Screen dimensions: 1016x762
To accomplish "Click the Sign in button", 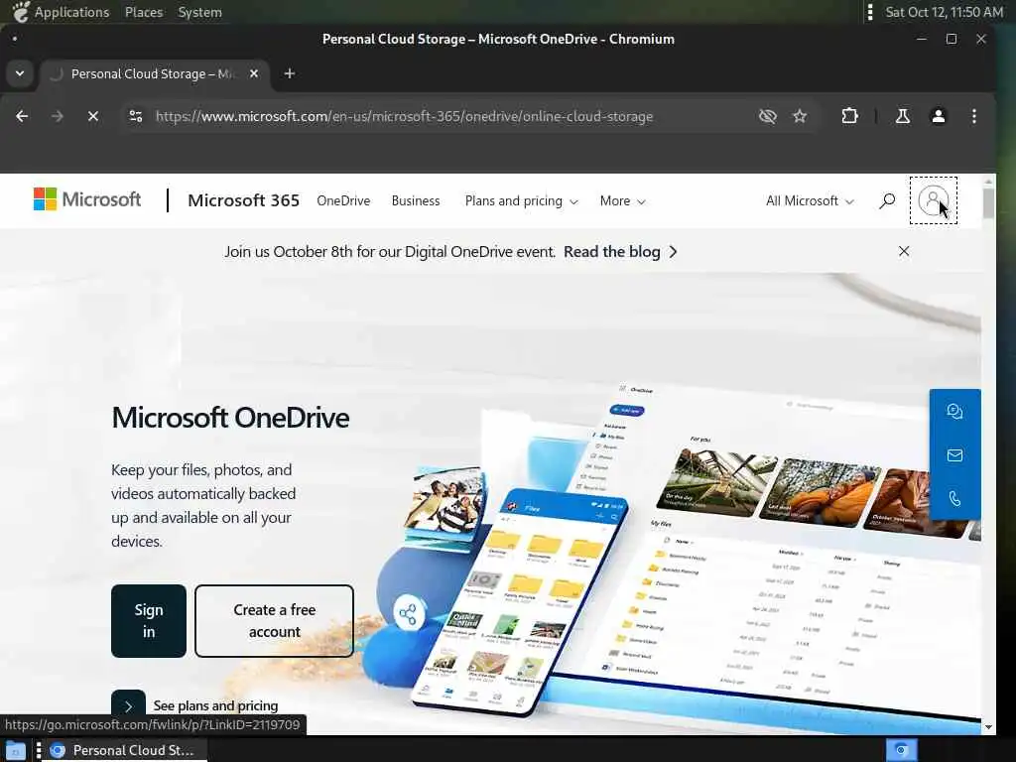I will [x=149, y=621].
